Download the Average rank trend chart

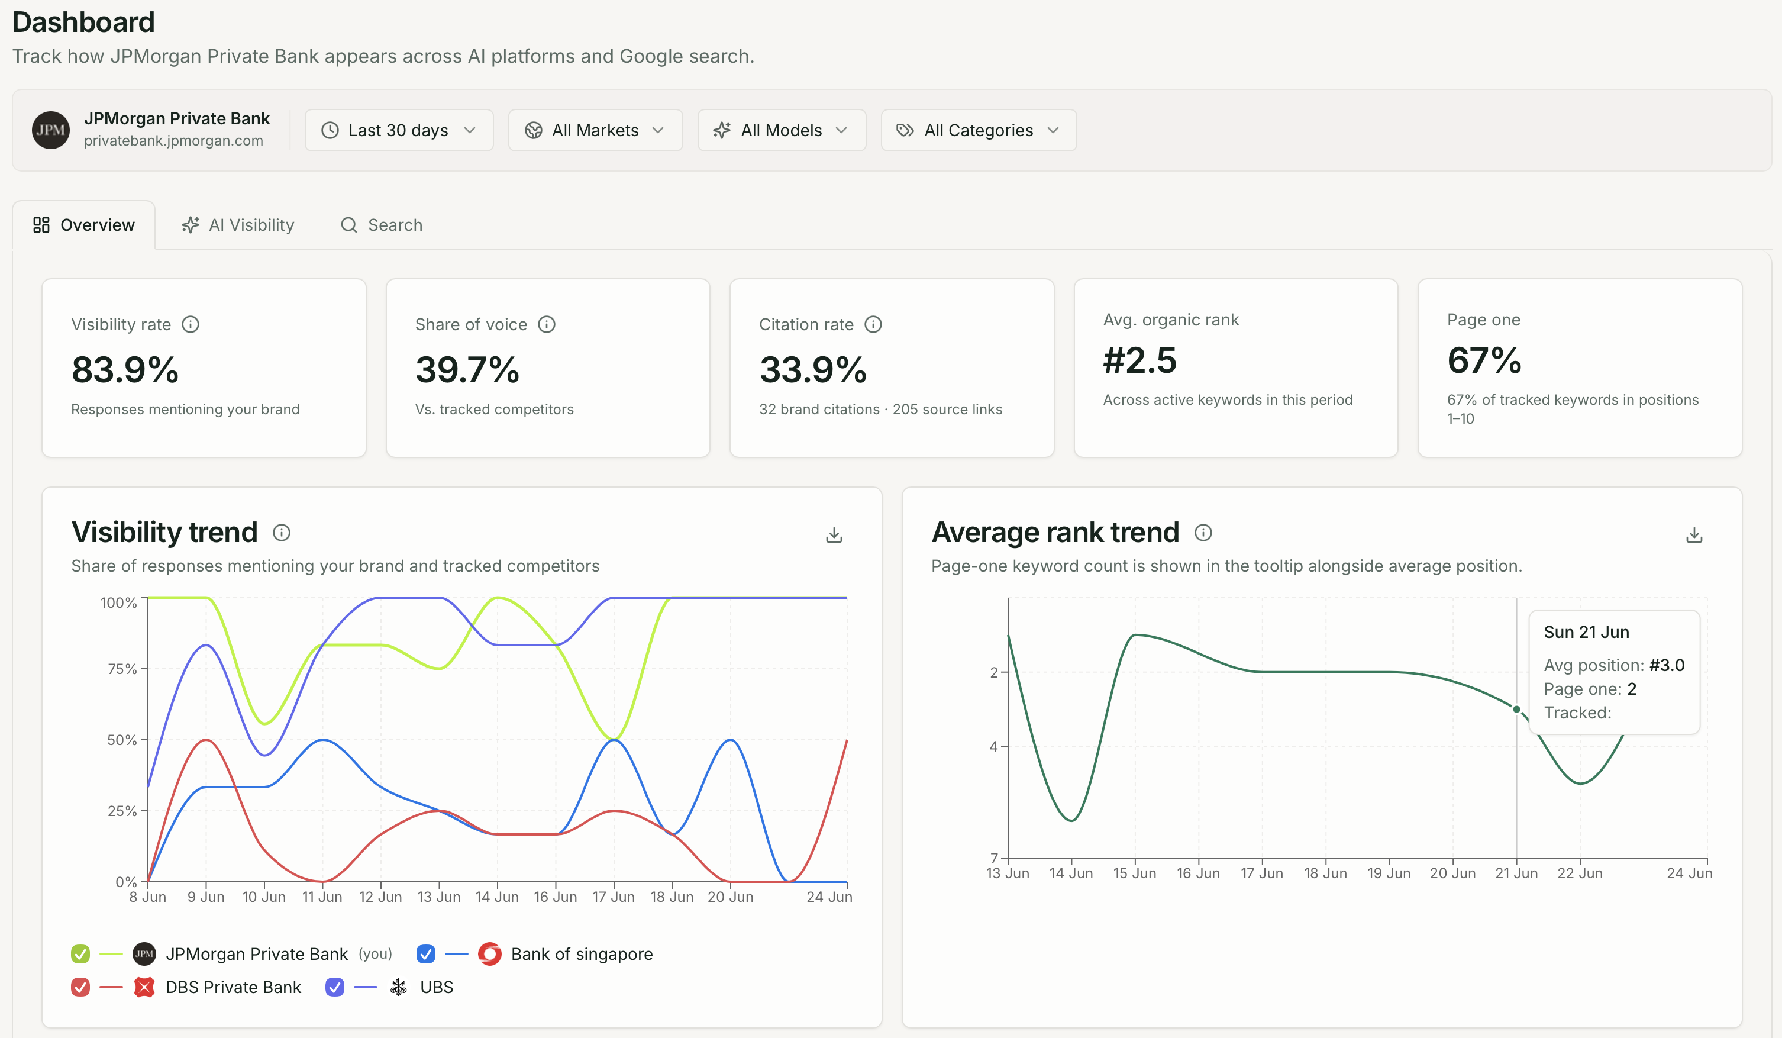(x=1694, y=535)
